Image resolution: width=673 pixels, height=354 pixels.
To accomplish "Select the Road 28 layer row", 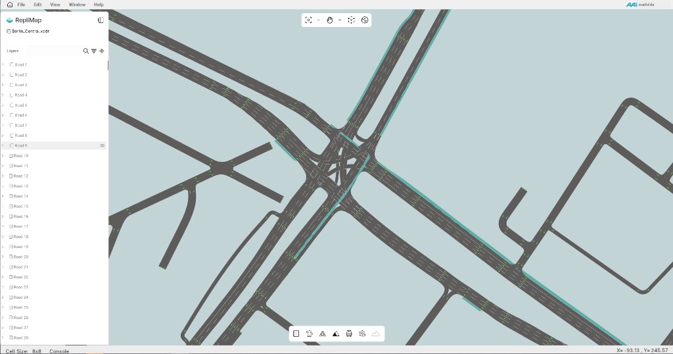I will (54, 338).
